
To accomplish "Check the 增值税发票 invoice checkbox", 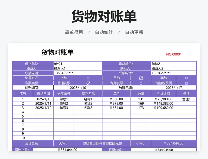I will pyautogui.click(x=186, y=84).
